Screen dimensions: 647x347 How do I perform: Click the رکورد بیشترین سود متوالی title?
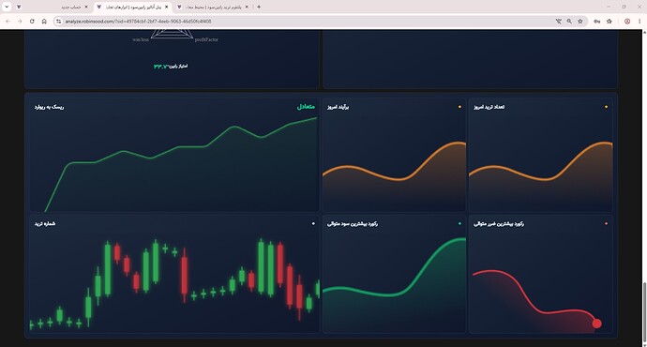point(353,223)
